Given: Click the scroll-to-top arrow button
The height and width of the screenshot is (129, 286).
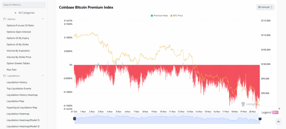Looking at the screenshot, I should 278,121.
